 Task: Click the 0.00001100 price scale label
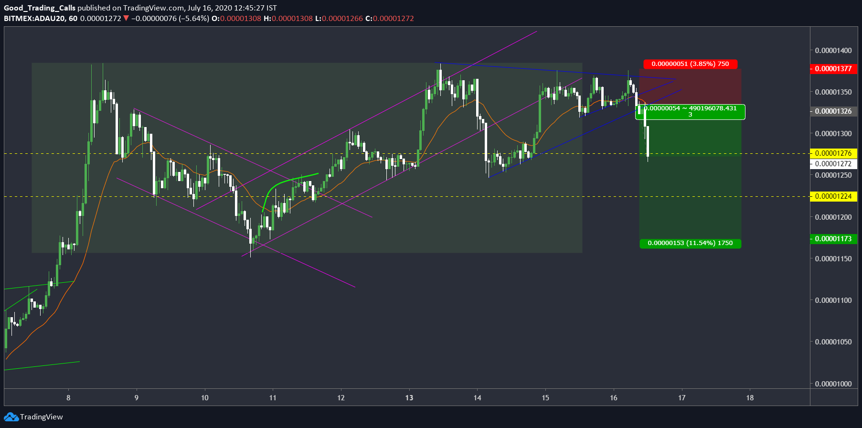click(833, 300)
